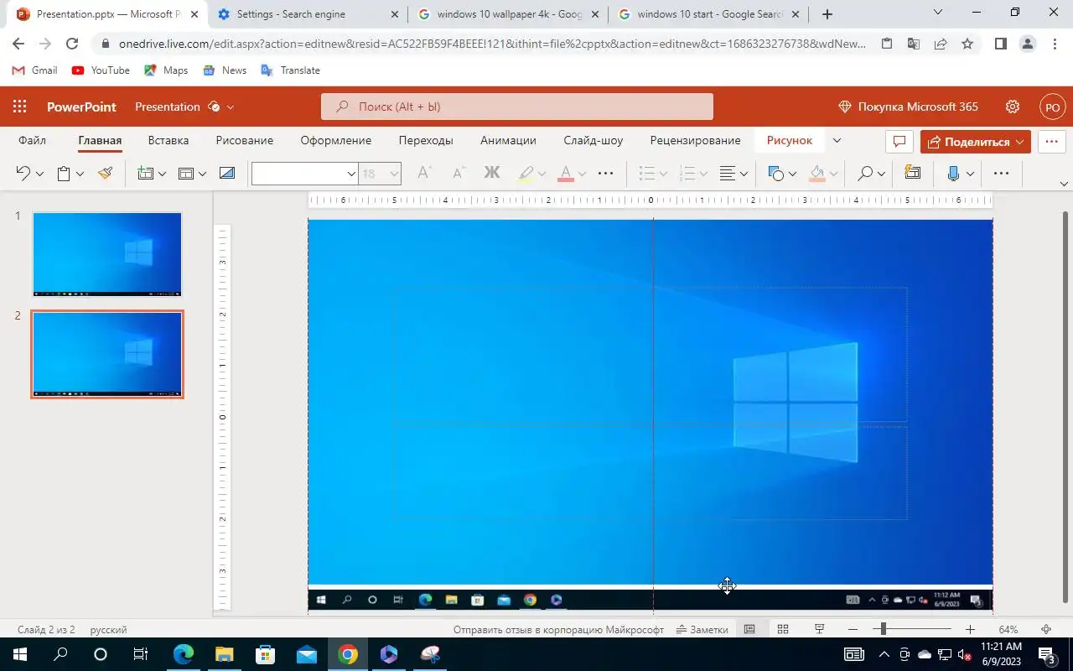1073x671 pixels.
Task: Click the Shapes icon
Action: (776, 174)
